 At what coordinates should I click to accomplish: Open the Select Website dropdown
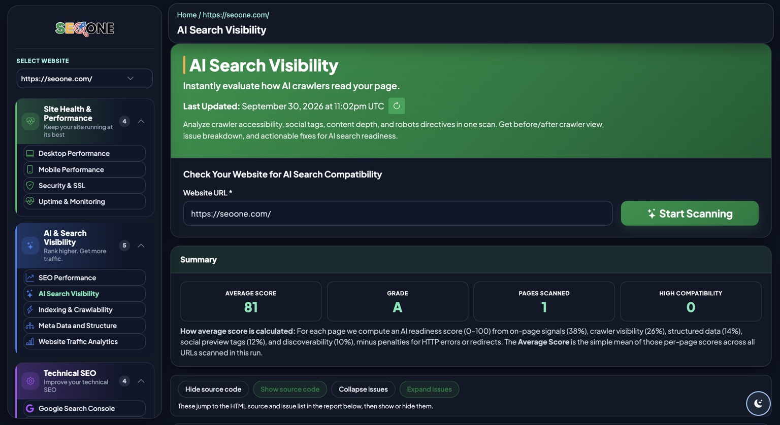[x=84, y=79]
